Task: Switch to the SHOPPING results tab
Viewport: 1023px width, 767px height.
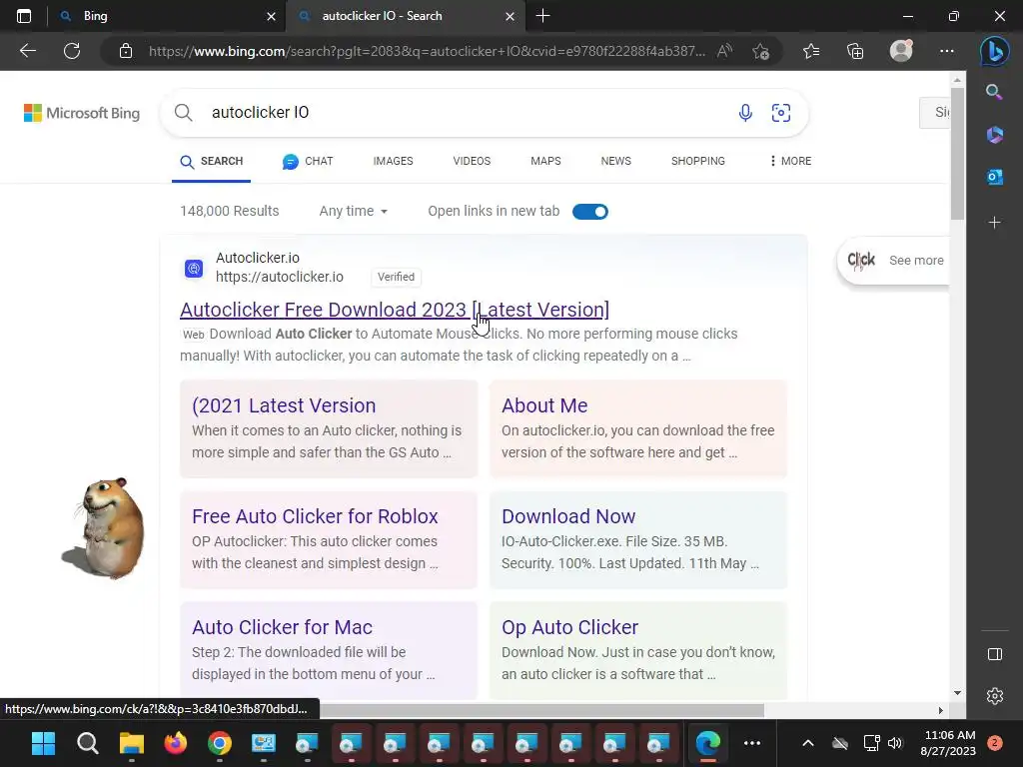Action: coord(698,161)
